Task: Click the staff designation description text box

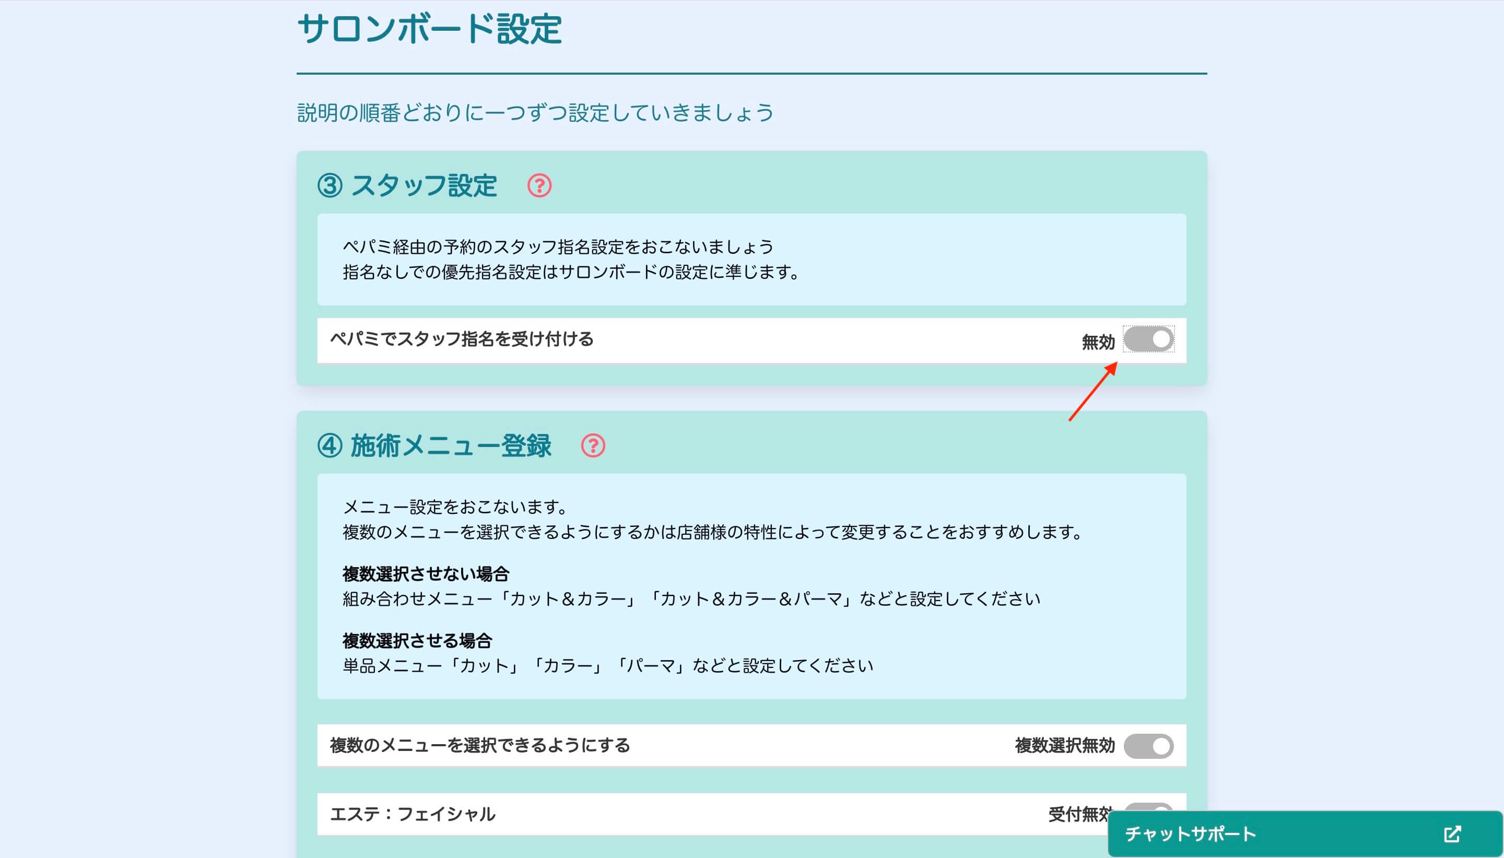Action: (751, 260)
